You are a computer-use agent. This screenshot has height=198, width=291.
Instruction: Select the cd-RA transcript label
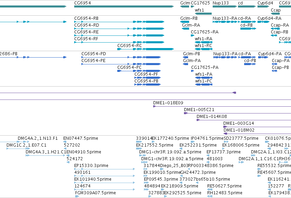(x=244, y=18)
